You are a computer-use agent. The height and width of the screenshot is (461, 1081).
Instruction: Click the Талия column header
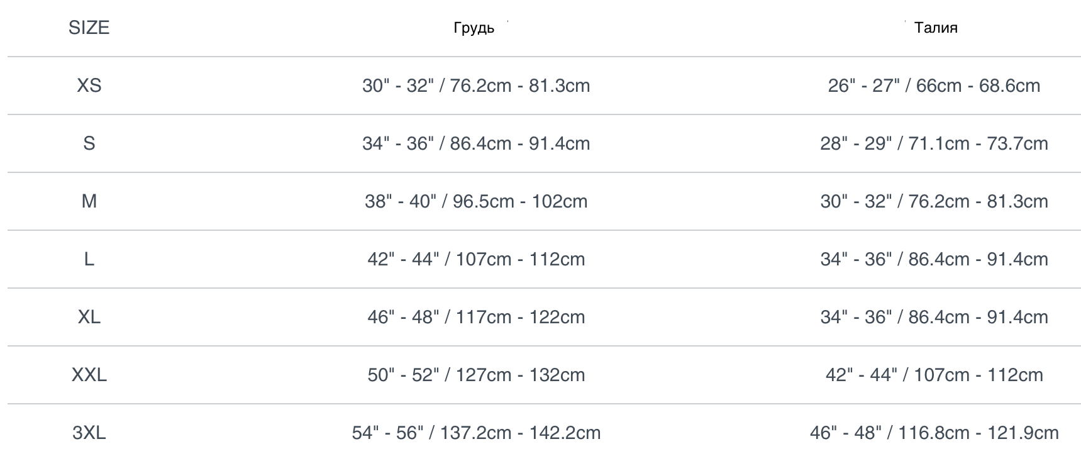(x=936, y=28)
